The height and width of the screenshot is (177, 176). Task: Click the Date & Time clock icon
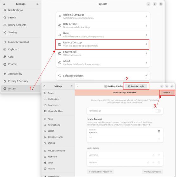[60, 26]
